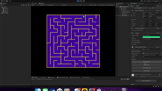Open the global search magnifier in the top toolbar
This screenshot has width=162, height=91.
click(145, 1)
